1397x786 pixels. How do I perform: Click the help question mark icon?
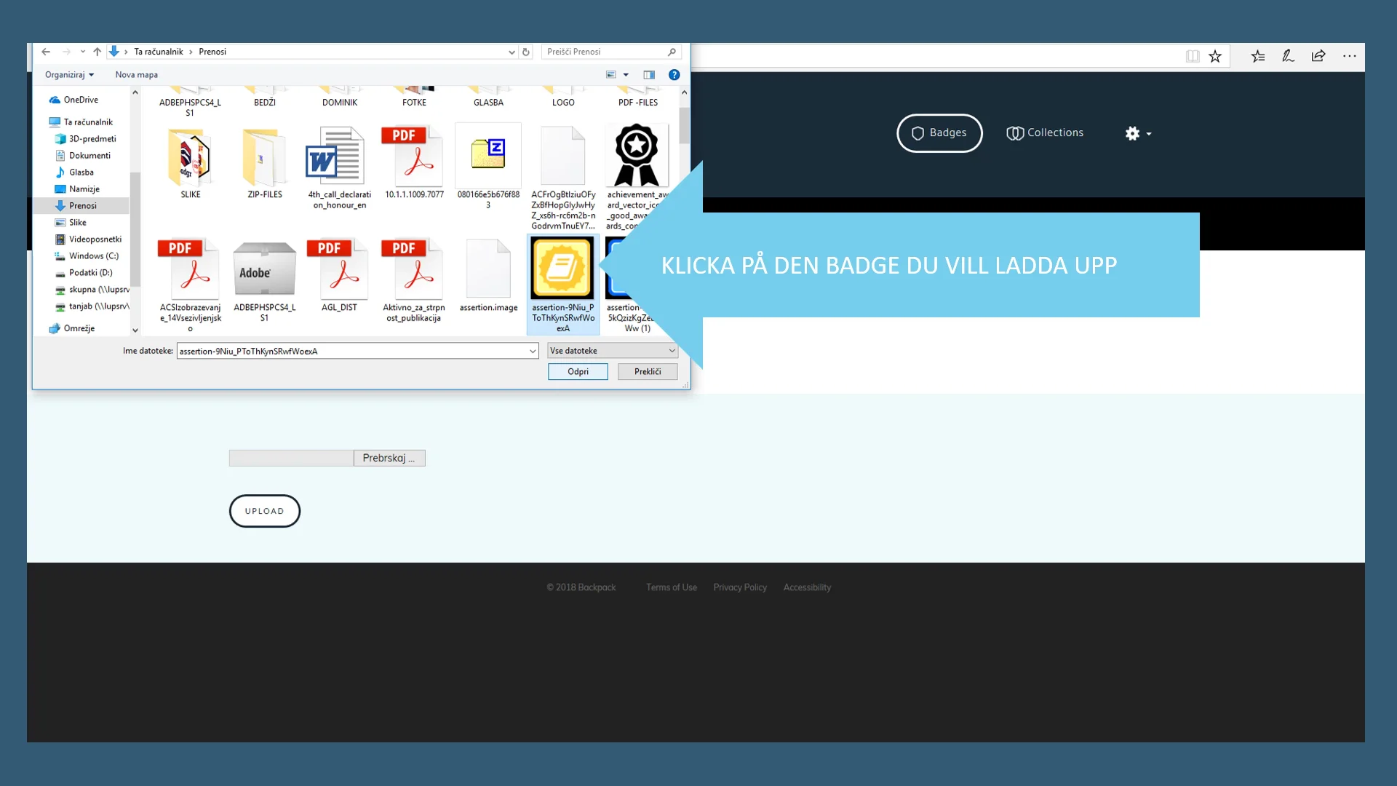(x=674, y=75)
